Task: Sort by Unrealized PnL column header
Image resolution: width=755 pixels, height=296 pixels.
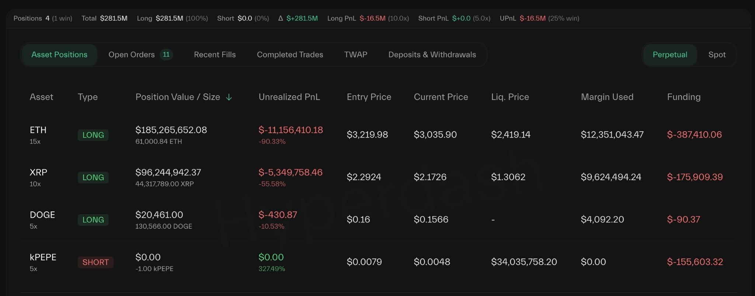Action: point(289,97)
